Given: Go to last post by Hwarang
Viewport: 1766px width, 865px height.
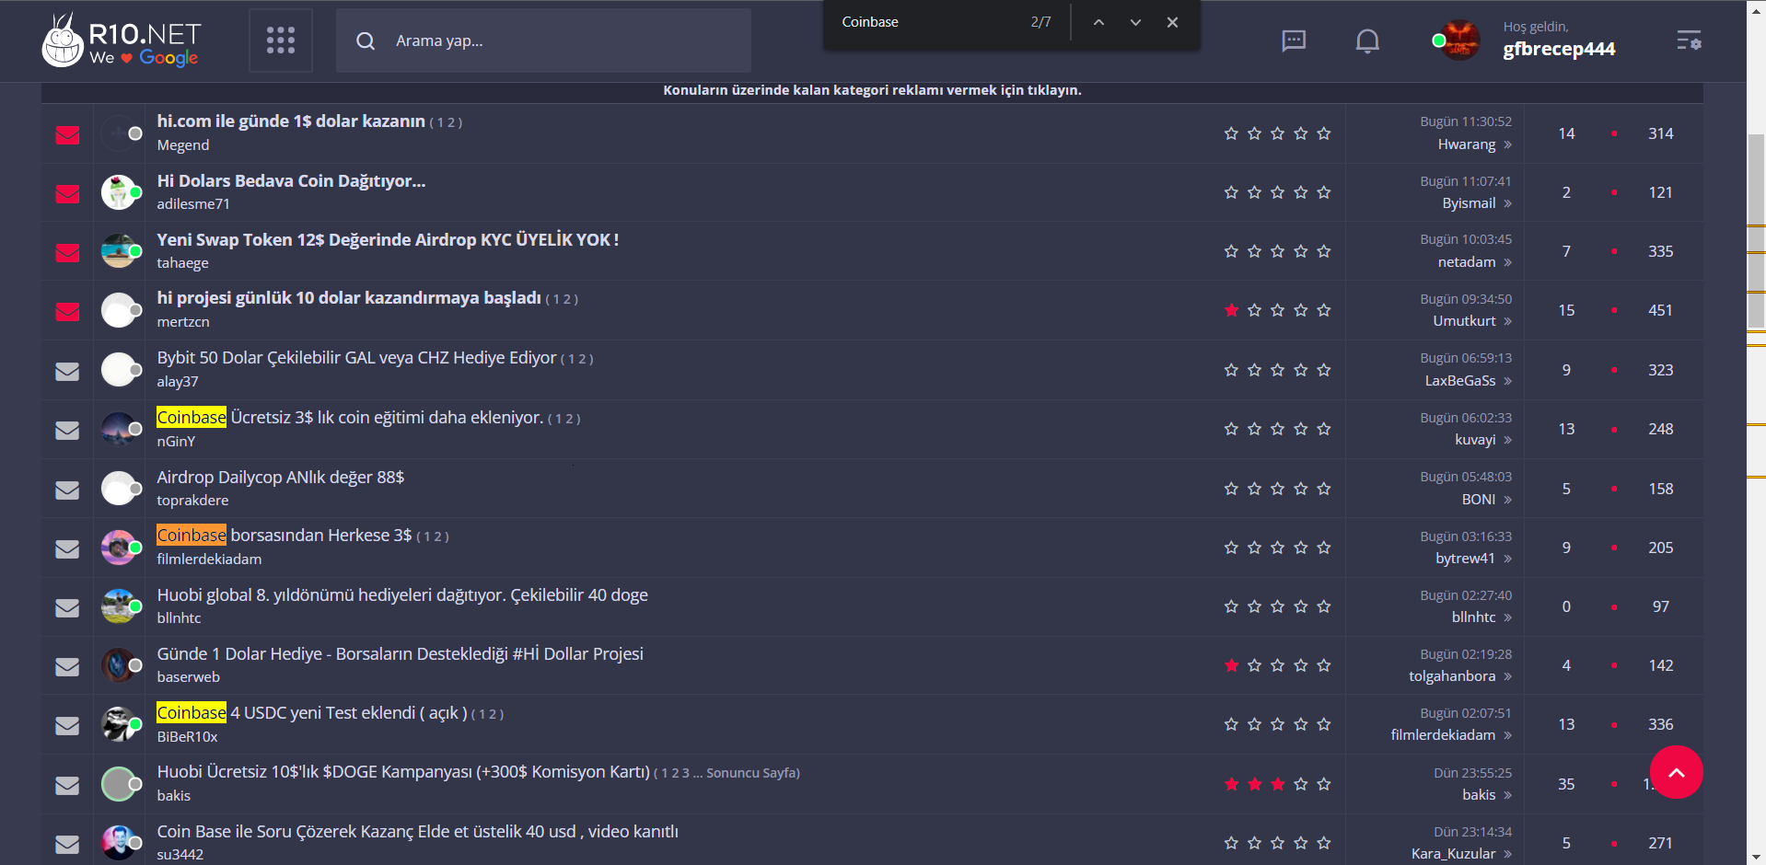Looking at the screenshot, I should click(x=1507, y=144).
